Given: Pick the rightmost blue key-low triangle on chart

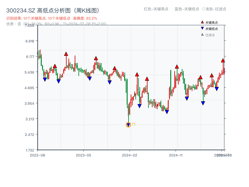Looking at the screenshot, I should [x=217, y=89].
